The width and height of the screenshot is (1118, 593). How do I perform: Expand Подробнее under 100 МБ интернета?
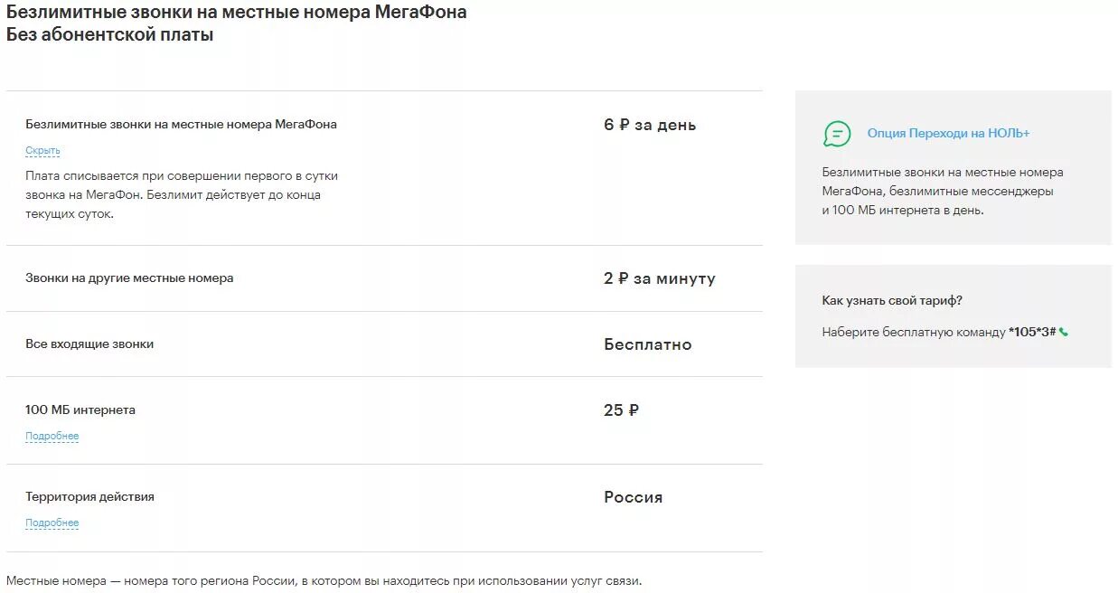click(52, 437)
